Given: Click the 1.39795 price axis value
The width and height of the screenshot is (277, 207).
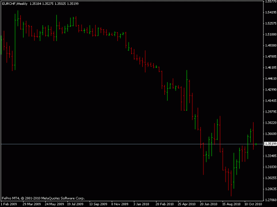Looking at the screenshot, I should click(x=271, y=112).
